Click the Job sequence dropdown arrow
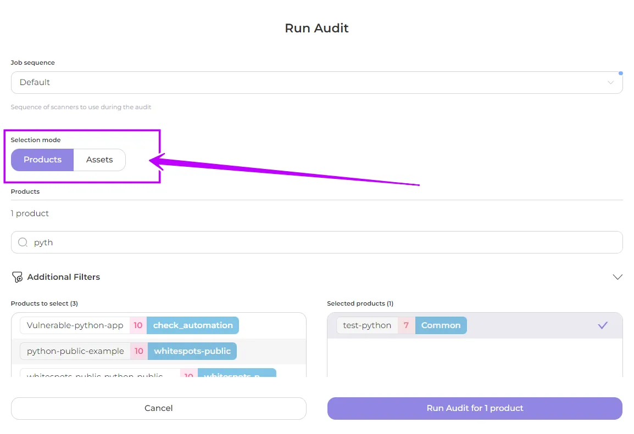The height and width of the screenshot is (434, 634). click(610, 82)
